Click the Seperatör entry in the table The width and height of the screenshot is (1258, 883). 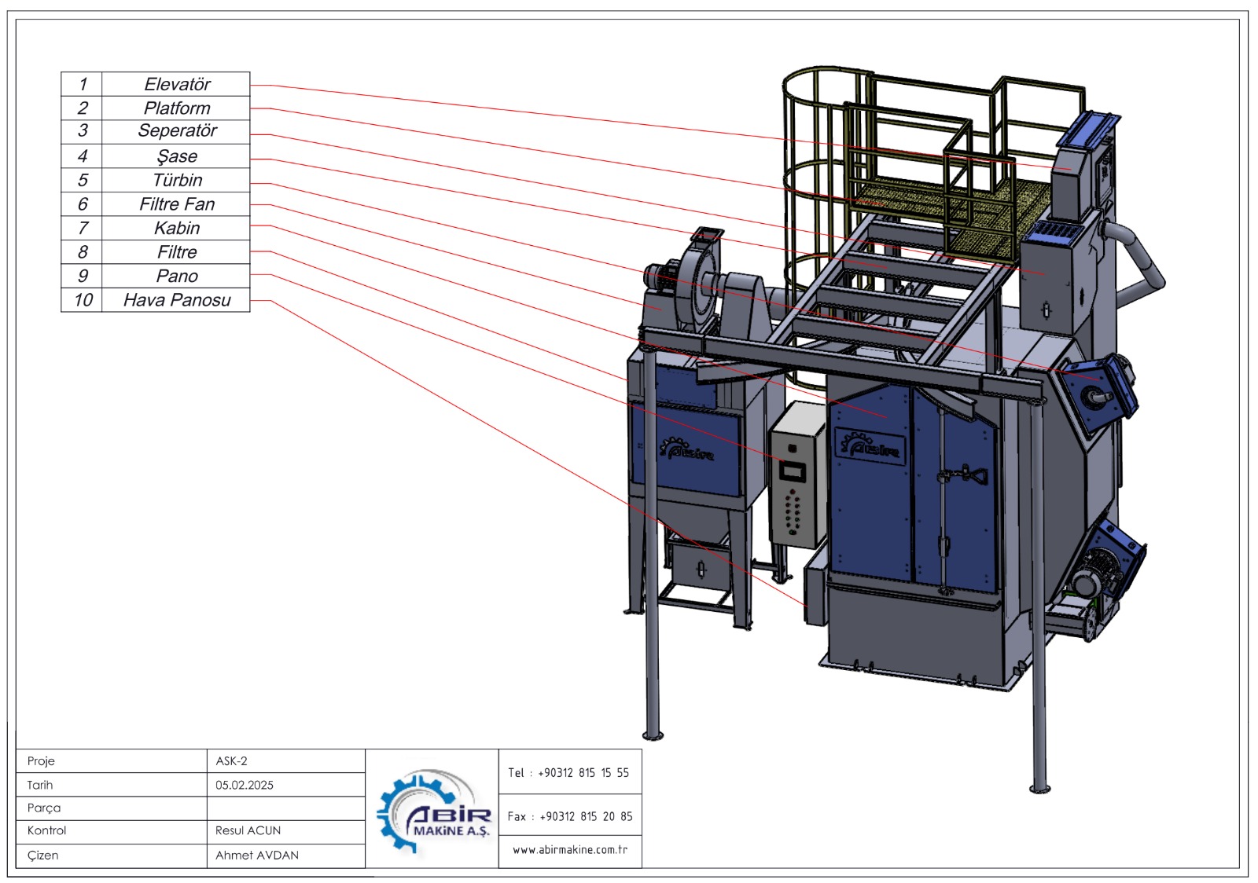tap(177, 131)
